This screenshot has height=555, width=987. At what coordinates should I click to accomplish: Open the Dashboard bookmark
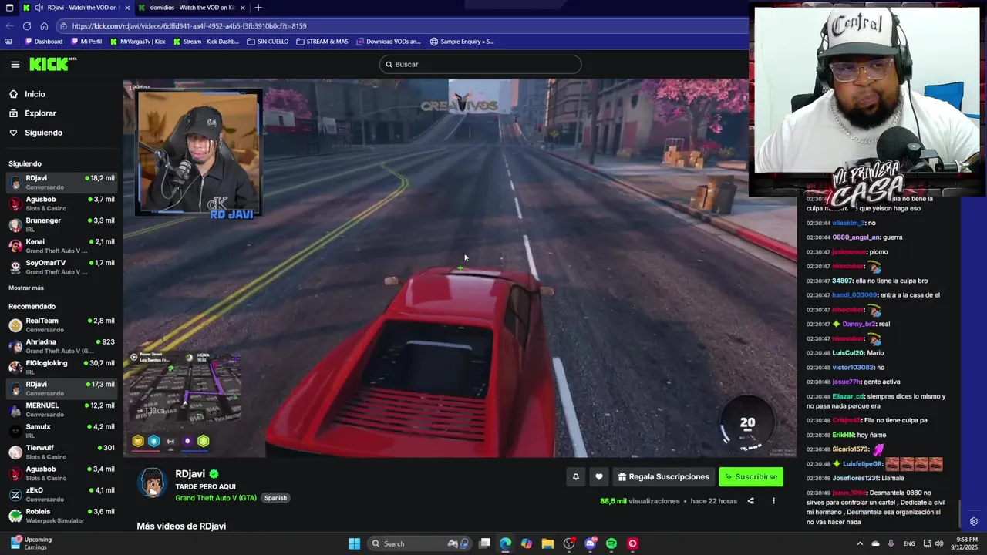tap(43, 42)
